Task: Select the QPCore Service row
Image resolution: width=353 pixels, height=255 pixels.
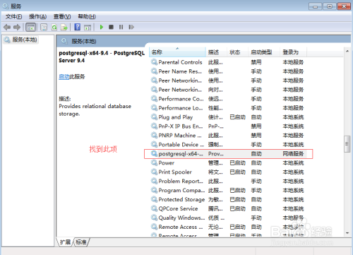Action: tap(228, 208)
